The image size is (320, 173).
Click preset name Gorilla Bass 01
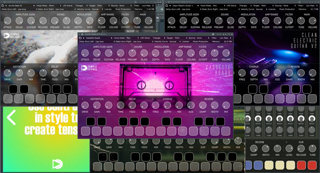tap(15, 6)
